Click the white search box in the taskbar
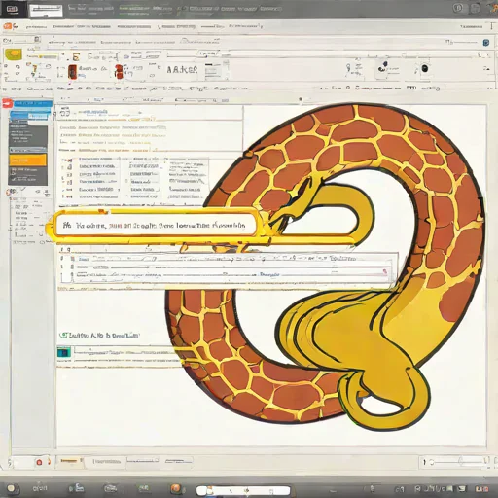The height and width of the screenshot is (498, 498). tap(243, 490)
